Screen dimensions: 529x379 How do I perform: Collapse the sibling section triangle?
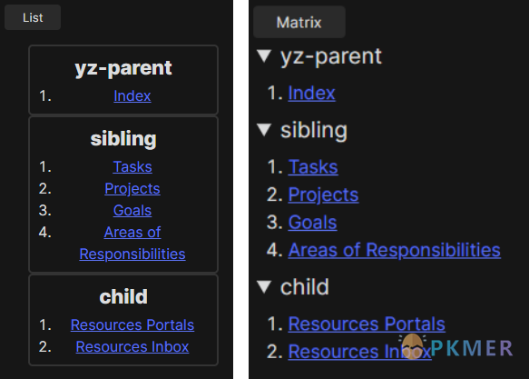(x=264, y=130)
